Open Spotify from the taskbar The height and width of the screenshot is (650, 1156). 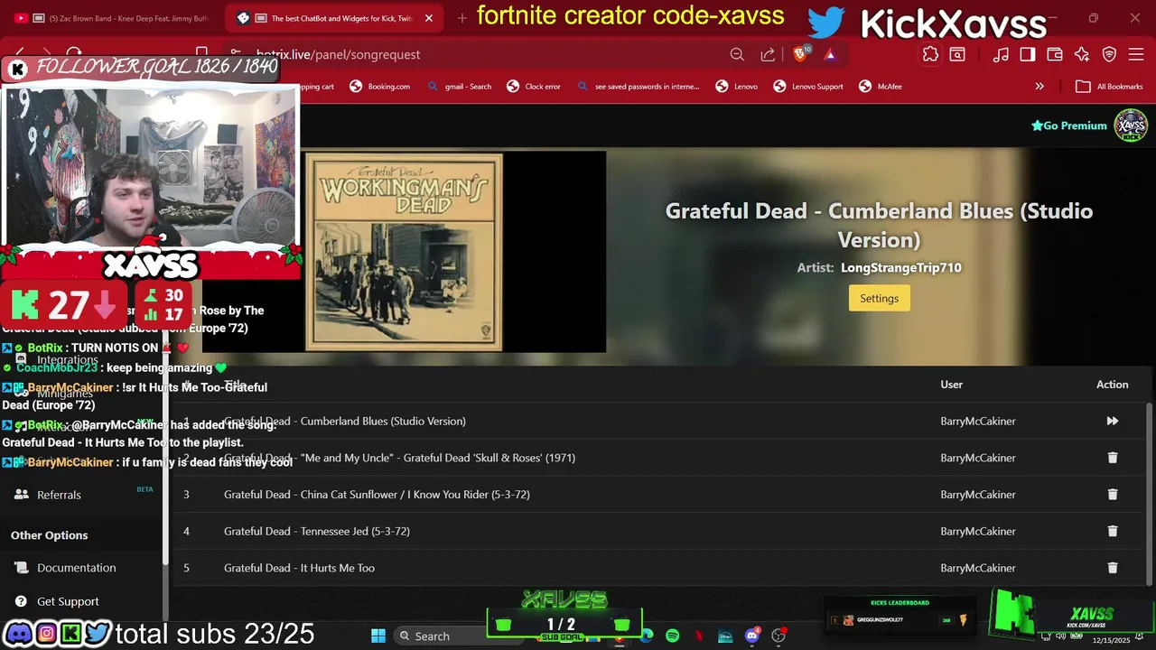pos(672,636)
